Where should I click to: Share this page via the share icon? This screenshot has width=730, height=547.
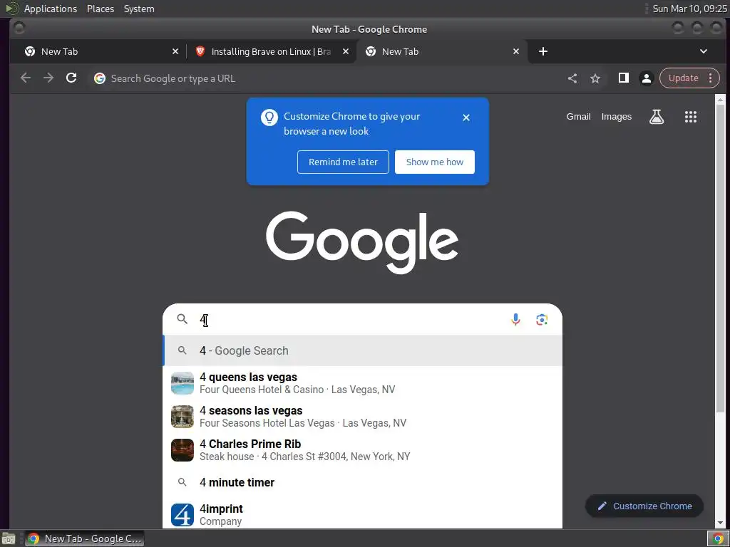click(572, 78)
